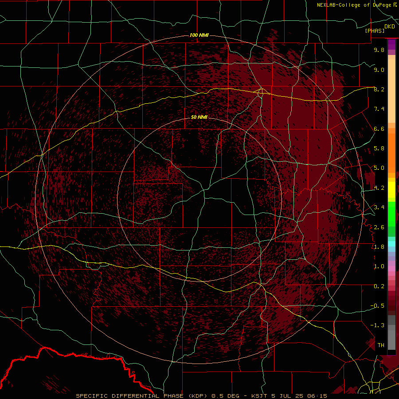Pick the yellow band of the color bar
Viewport: 399px width, 399px height.
(x=391, y=190)
